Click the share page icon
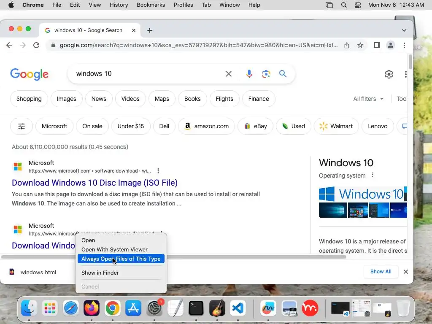This screenshot has width=432, height=324. point(347,45)
